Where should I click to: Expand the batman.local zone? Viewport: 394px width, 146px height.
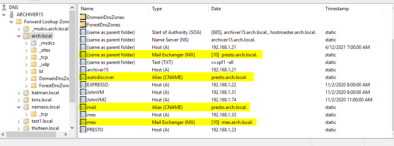click(x=19, y=93)
